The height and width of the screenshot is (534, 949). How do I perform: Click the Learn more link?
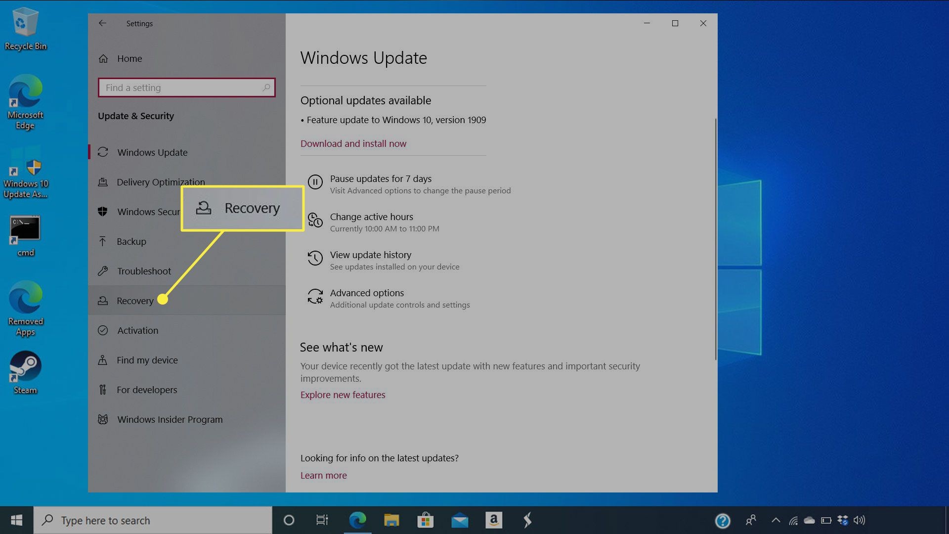coord(323,475)
